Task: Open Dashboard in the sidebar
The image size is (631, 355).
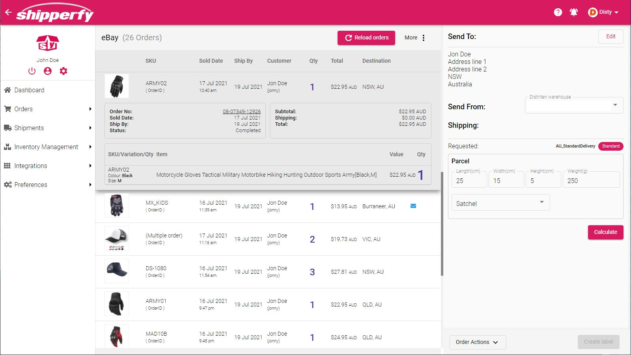Action: pos(29,90)
